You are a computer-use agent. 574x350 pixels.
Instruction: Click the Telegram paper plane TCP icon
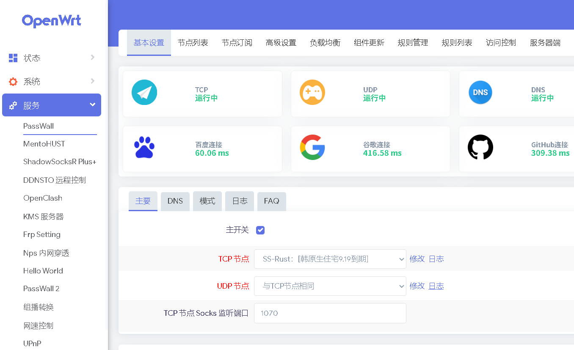point(144,92)
